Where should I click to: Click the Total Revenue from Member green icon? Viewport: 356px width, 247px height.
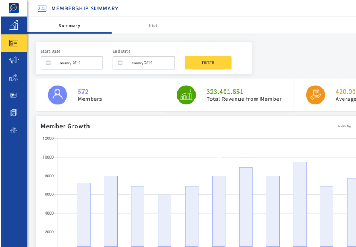point(186,95)
